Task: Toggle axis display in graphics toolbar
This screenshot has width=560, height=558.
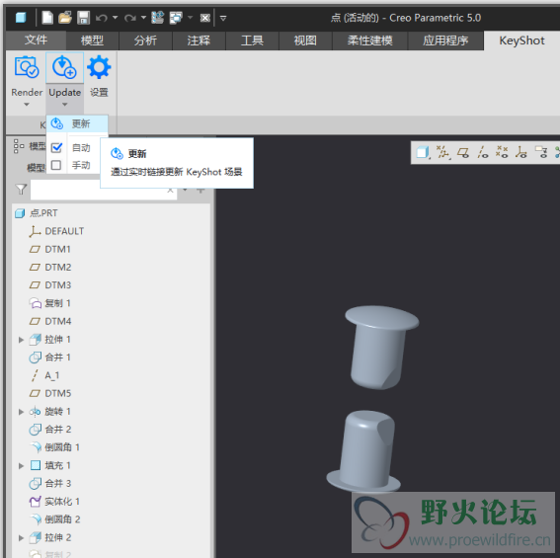Action: [483, 152]
